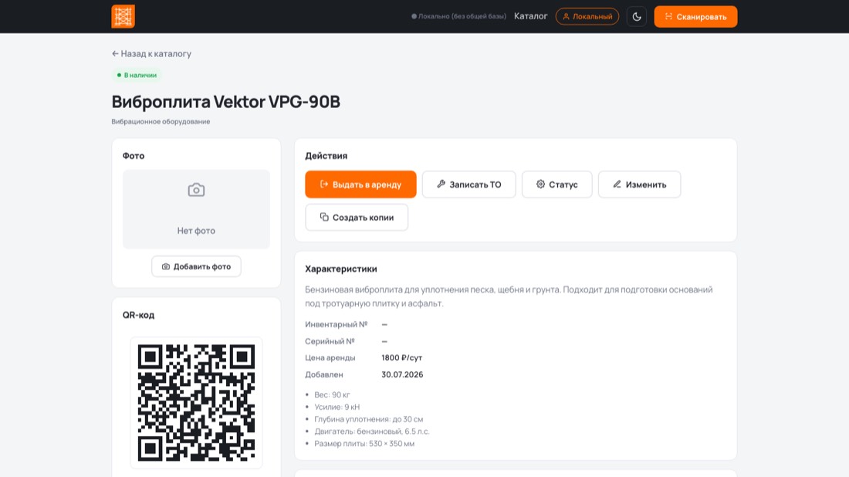The image size is (849, 477).
Task: Select the Двигатель: бензиновый, 6.5 л.с. line
Action: [x=372, y=431]
